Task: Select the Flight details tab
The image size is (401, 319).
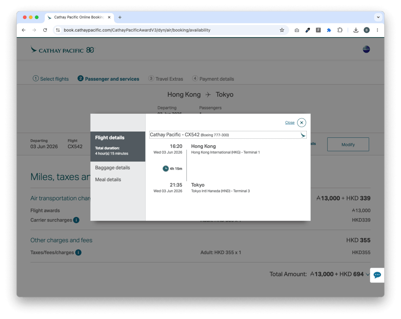Action: pos(118,146)
